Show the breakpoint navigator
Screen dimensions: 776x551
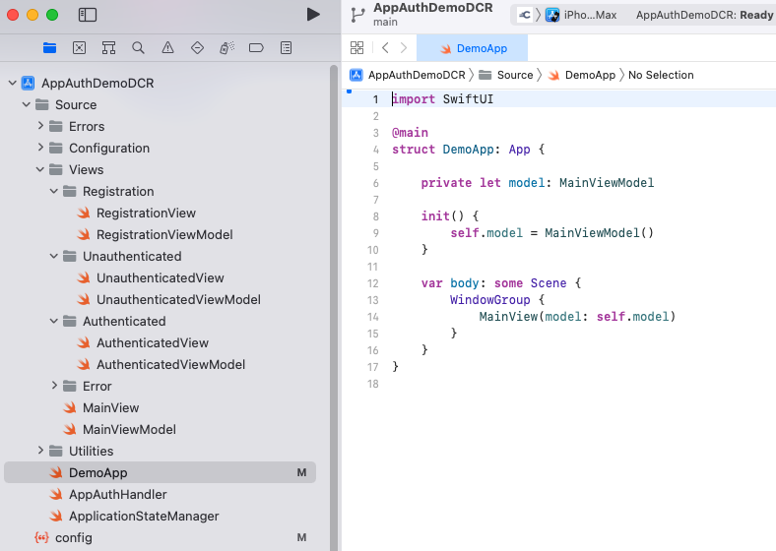click(256, 48)
